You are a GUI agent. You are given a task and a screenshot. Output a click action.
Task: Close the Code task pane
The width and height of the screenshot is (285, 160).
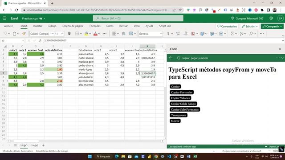(x=280, y=49)
